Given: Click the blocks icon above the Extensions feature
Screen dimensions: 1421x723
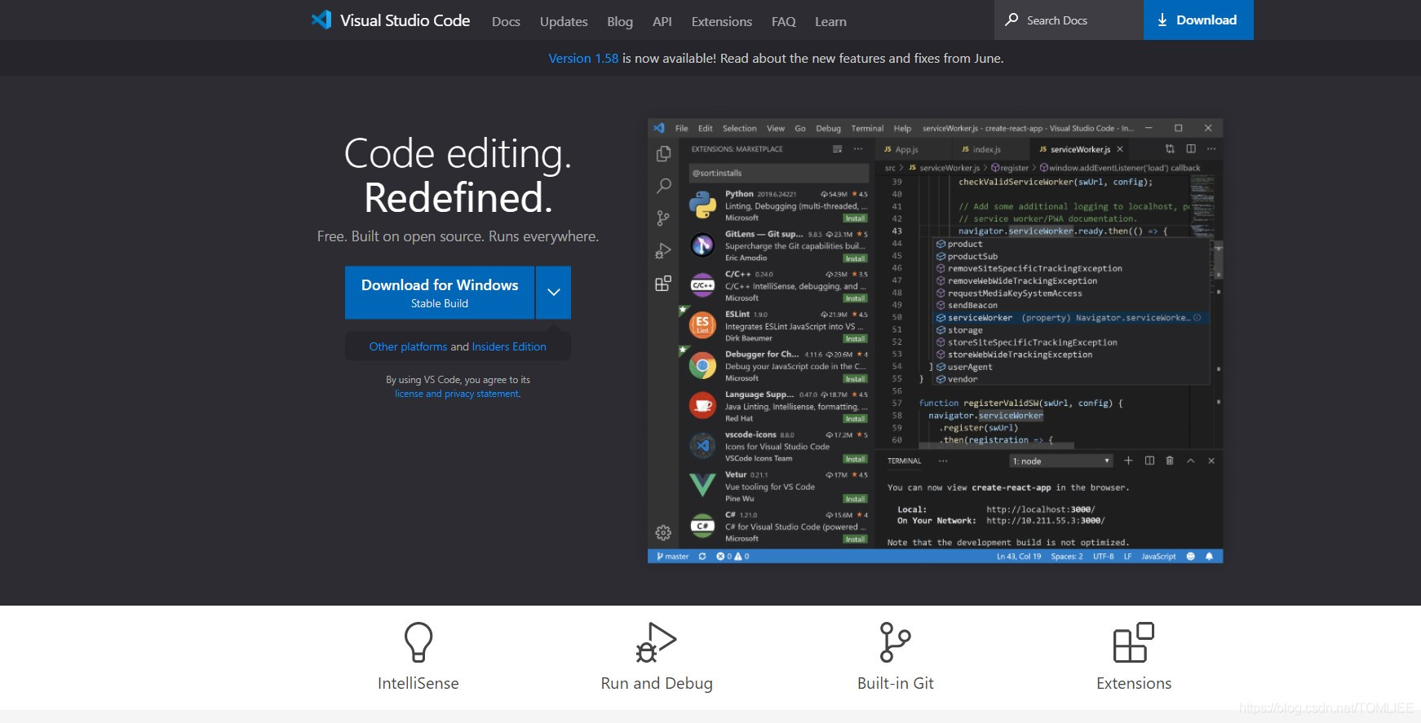Looking at the screenshot, I should [1134, 642].
